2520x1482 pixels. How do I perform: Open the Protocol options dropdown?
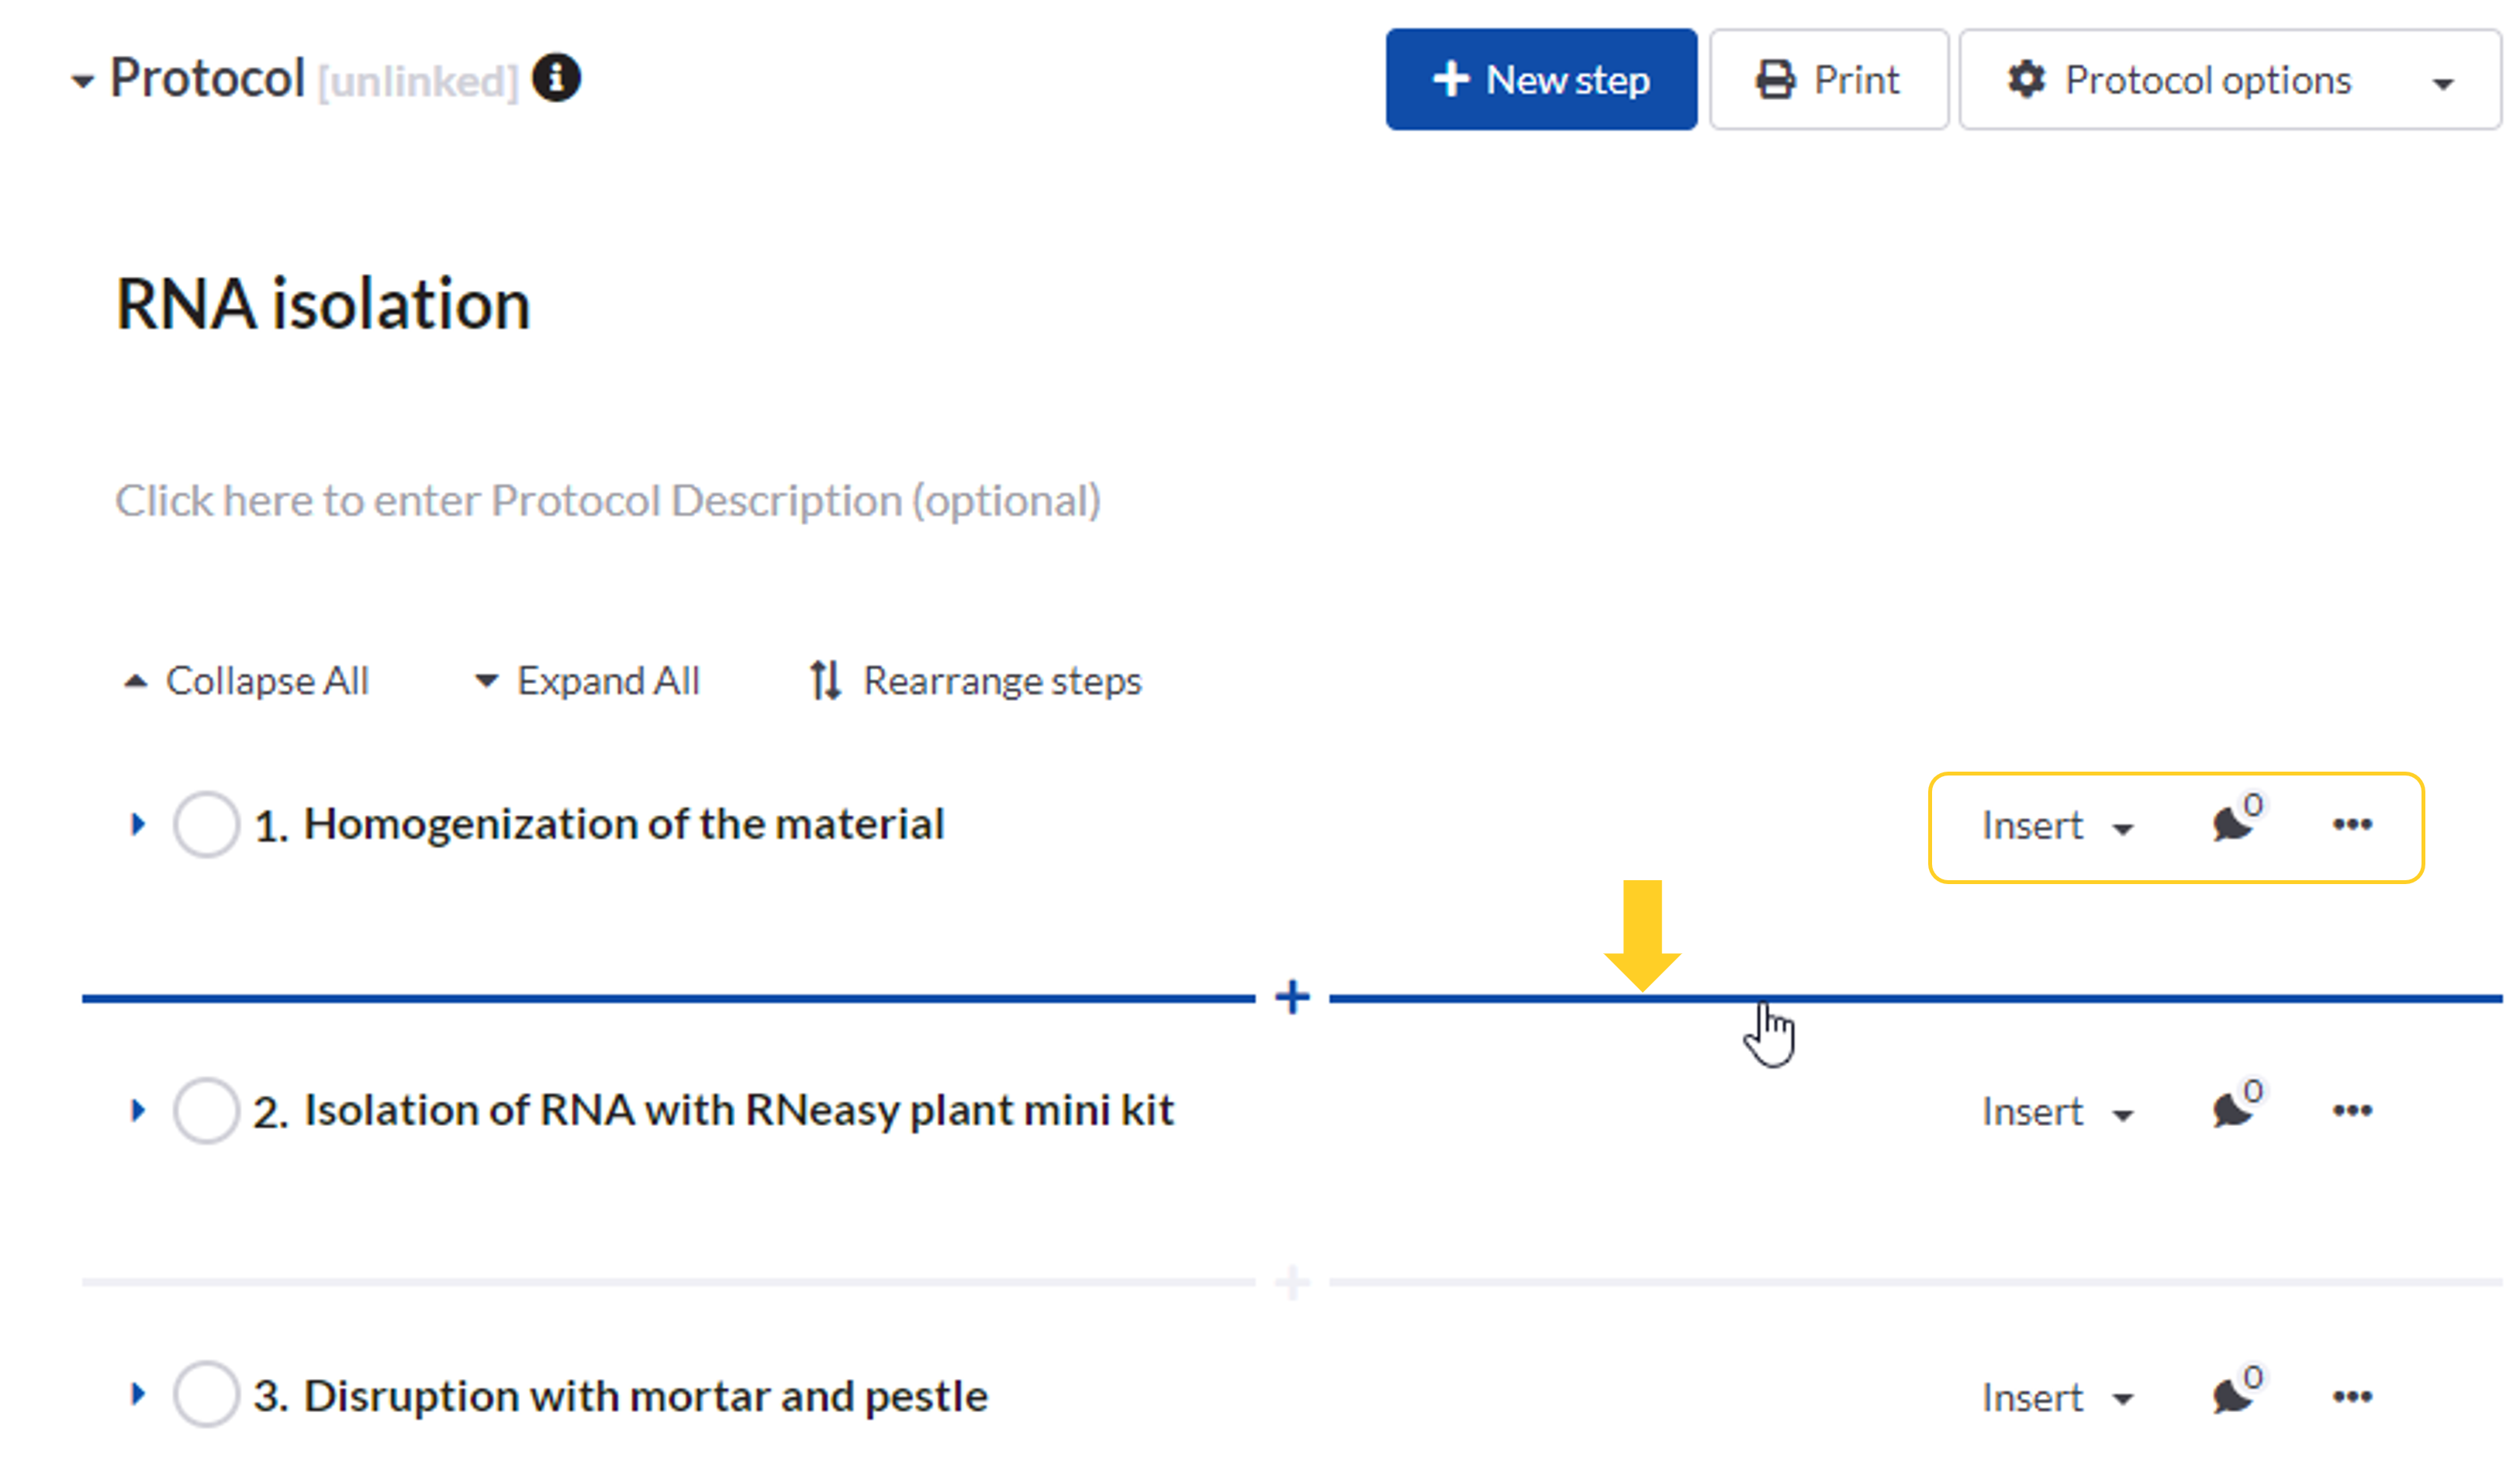(x=2229, y=80)
